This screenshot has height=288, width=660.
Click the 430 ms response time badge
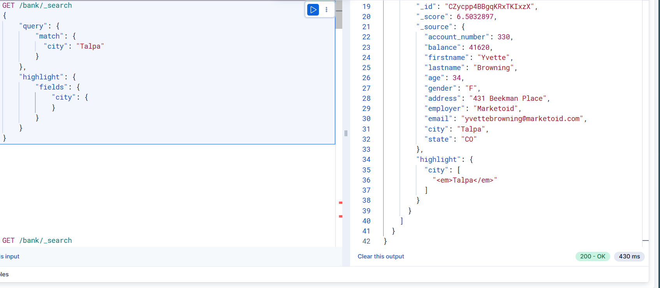[x=629, y=256]
